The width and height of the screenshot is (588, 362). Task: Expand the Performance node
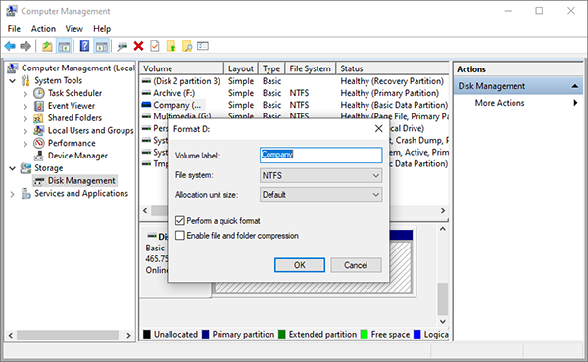[25, 144]
